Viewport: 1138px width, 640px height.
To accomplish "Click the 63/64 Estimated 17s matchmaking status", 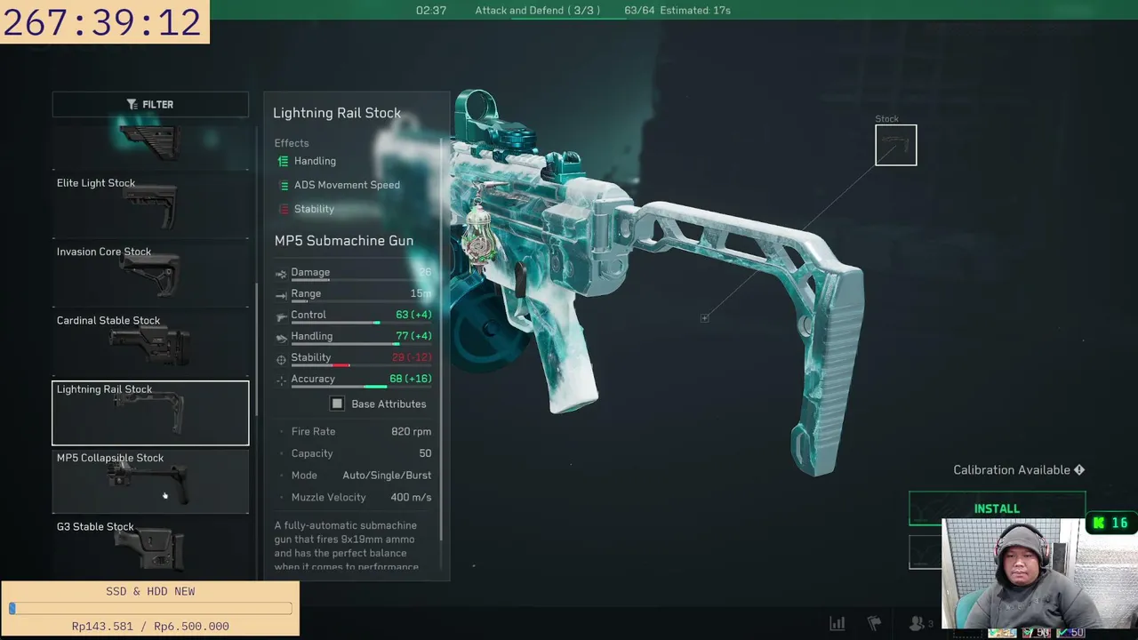I will (677, 11).
